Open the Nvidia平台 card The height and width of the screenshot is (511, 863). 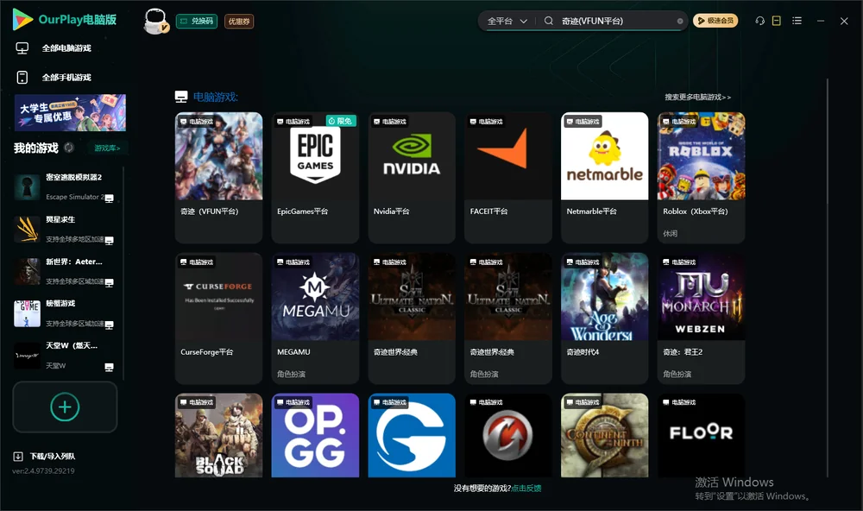pos(412,177)
